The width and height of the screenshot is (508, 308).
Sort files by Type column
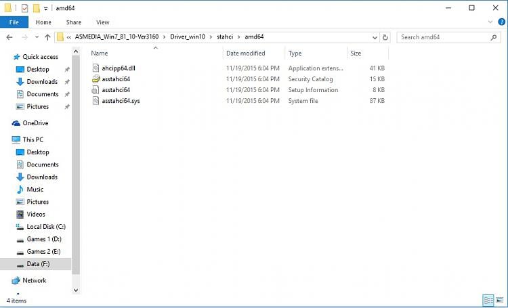(295, 53)
